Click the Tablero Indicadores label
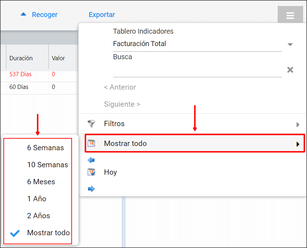This screenshot has width=307, height=248. (143, 32)
